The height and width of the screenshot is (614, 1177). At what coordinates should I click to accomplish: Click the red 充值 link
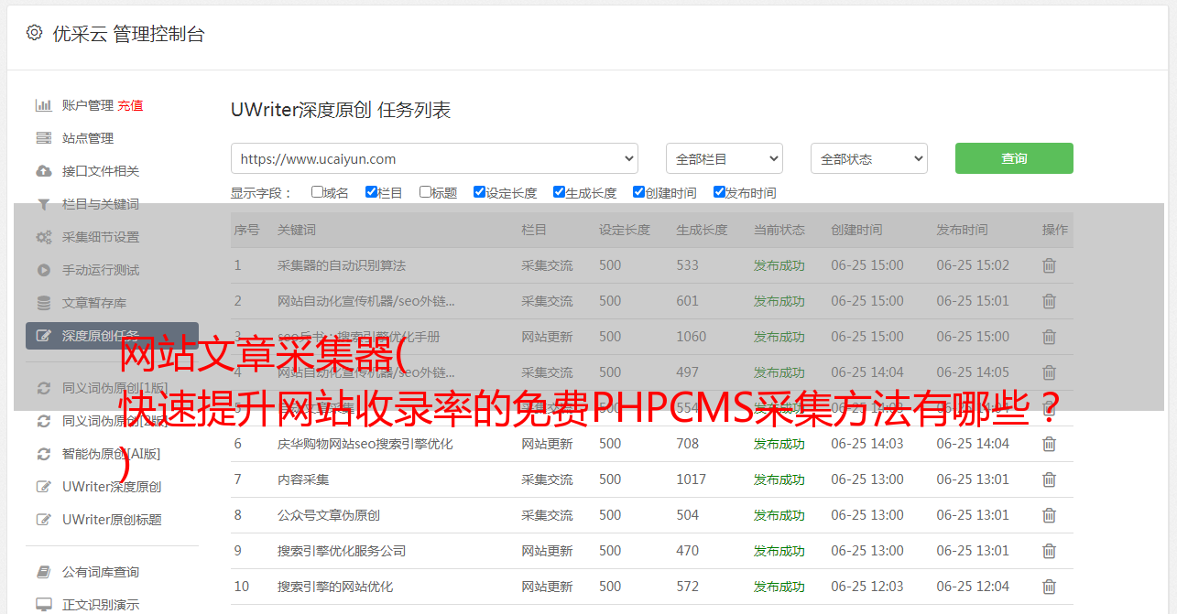tap(130, 105)
